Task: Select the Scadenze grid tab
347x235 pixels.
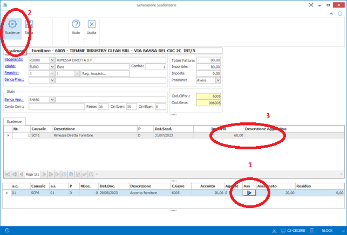Action: (x=14, y=121)
